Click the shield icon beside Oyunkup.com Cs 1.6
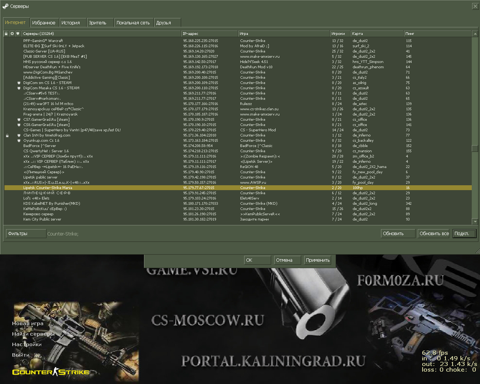Viewport: 480px width, 384px height. 19,141
